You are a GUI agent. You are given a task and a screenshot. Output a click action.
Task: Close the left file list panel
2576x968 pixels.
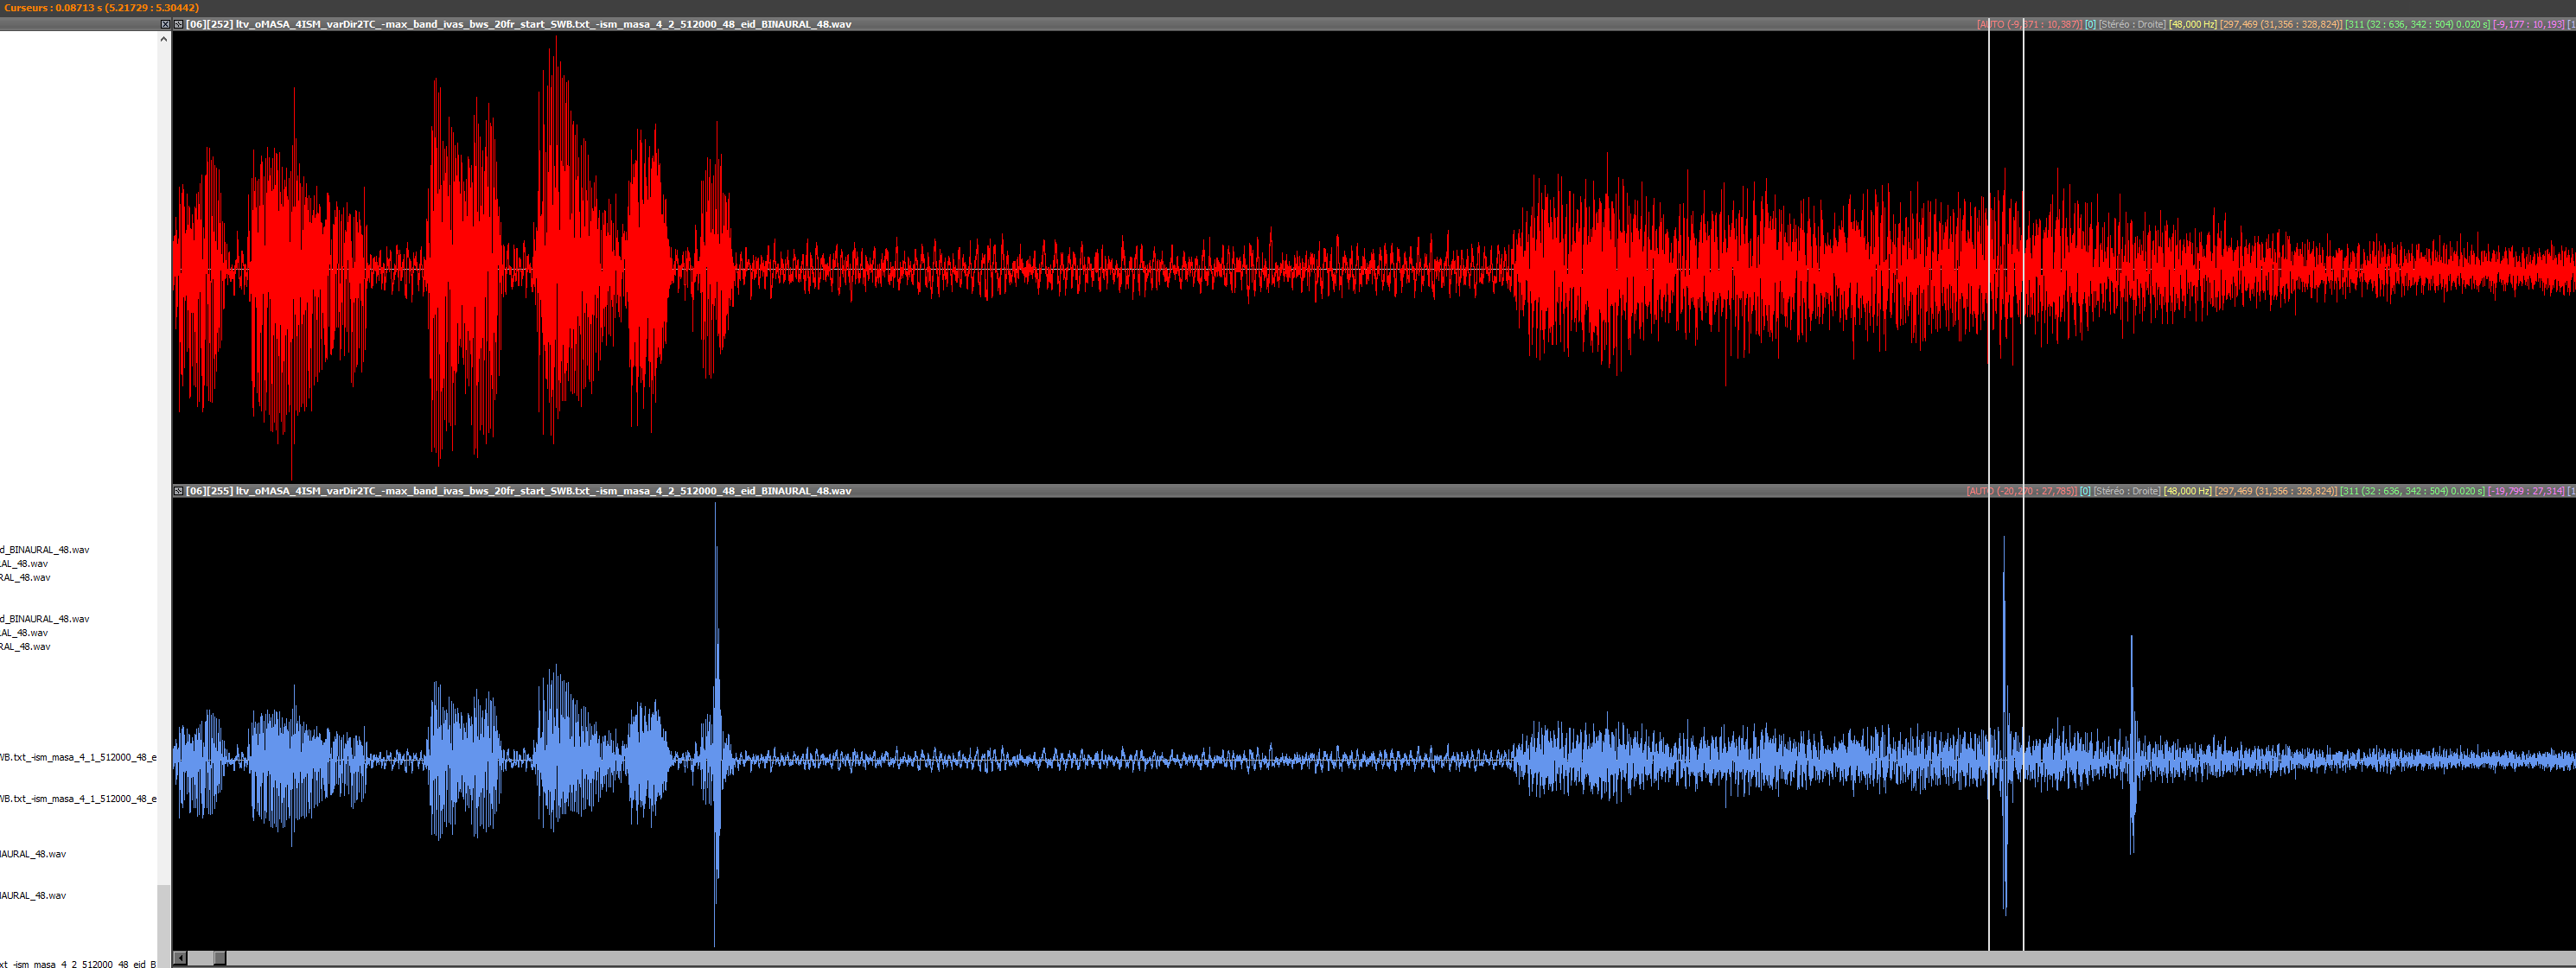click(x=165, y=24)
